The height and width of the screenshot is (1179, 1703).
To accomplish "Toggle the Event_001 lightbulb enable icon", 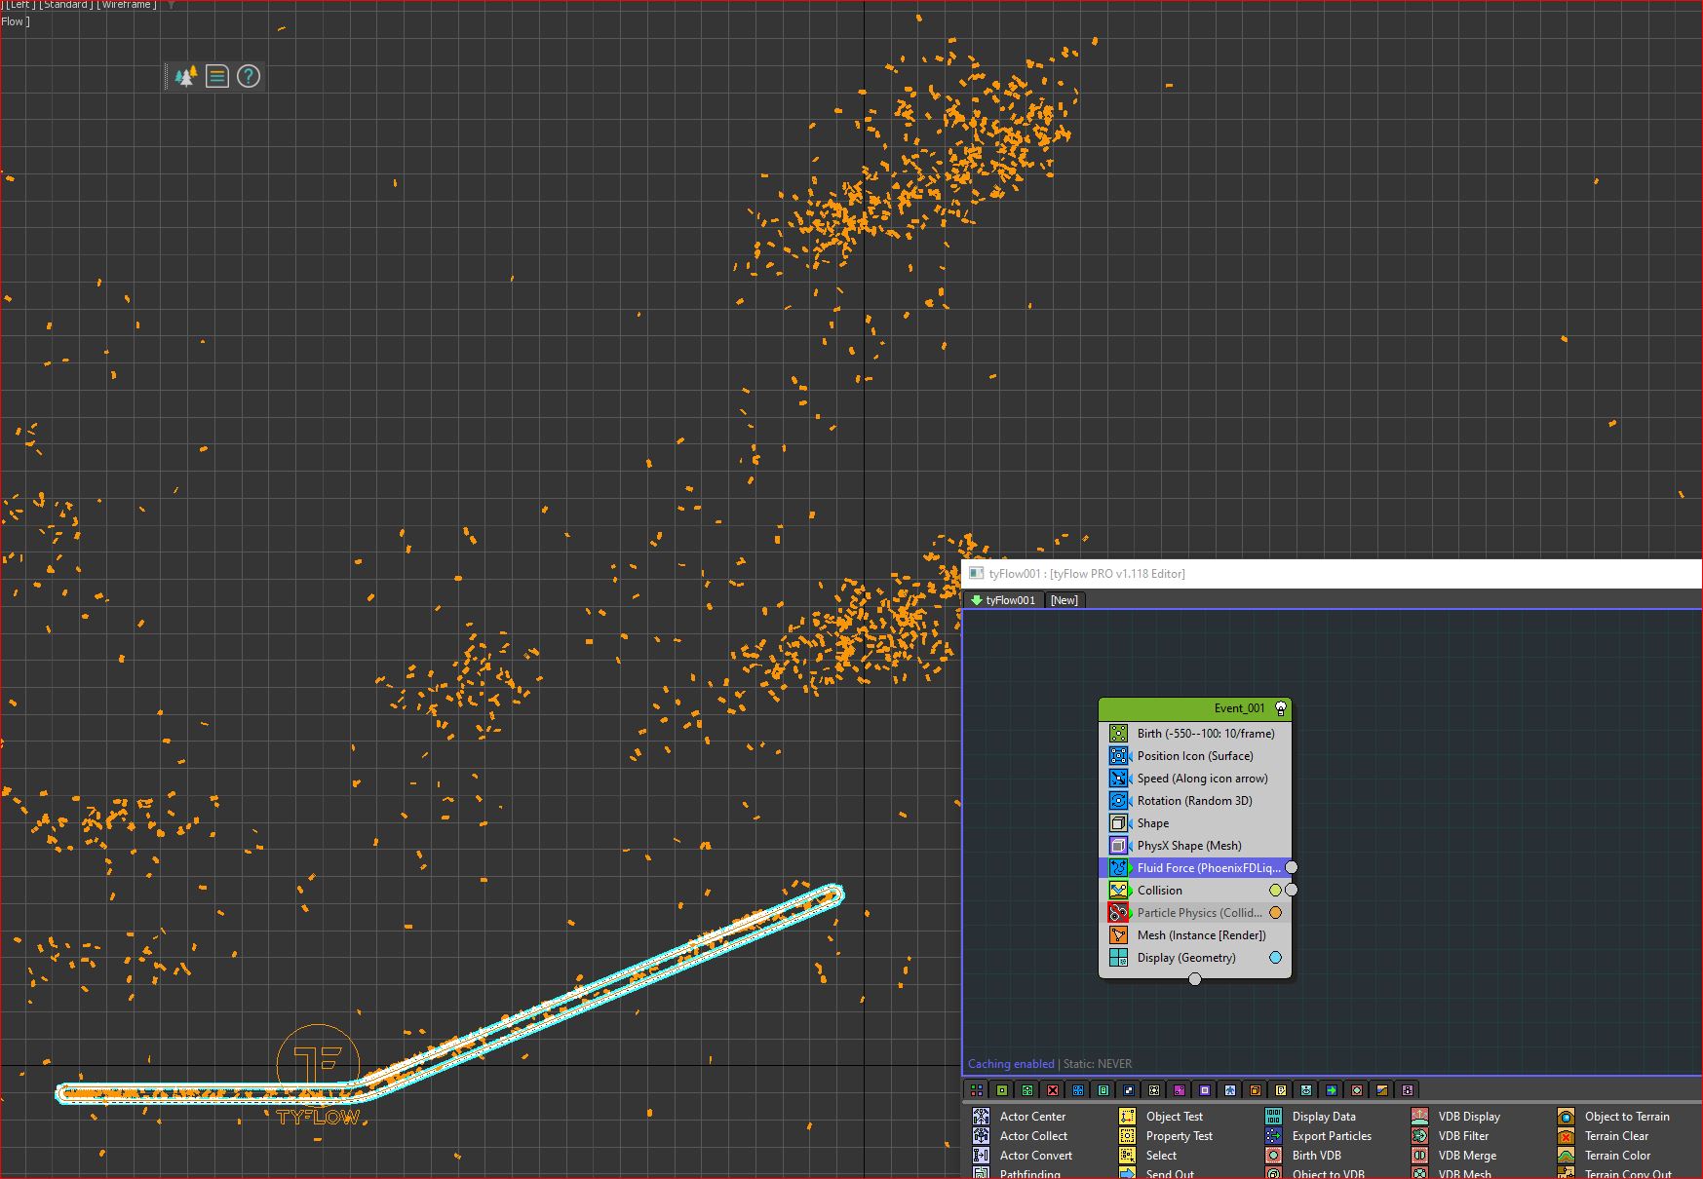I will 1281,708.
